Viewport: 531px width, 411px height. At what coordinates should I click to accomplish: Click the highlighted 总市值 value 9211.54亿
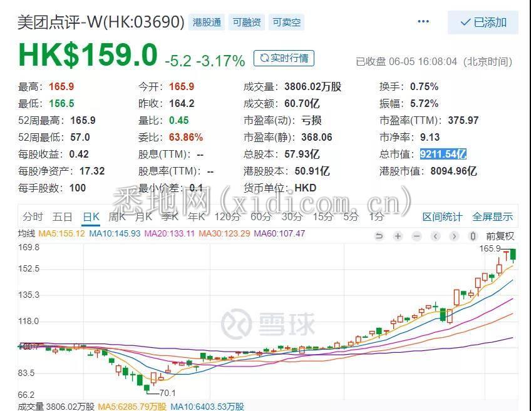click(x=443, y=155)
